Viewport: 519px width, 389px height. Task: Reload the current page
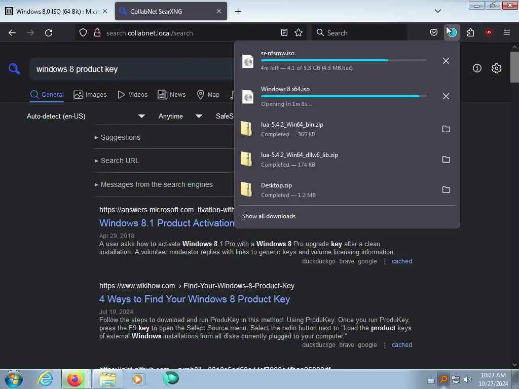[49, 33]
